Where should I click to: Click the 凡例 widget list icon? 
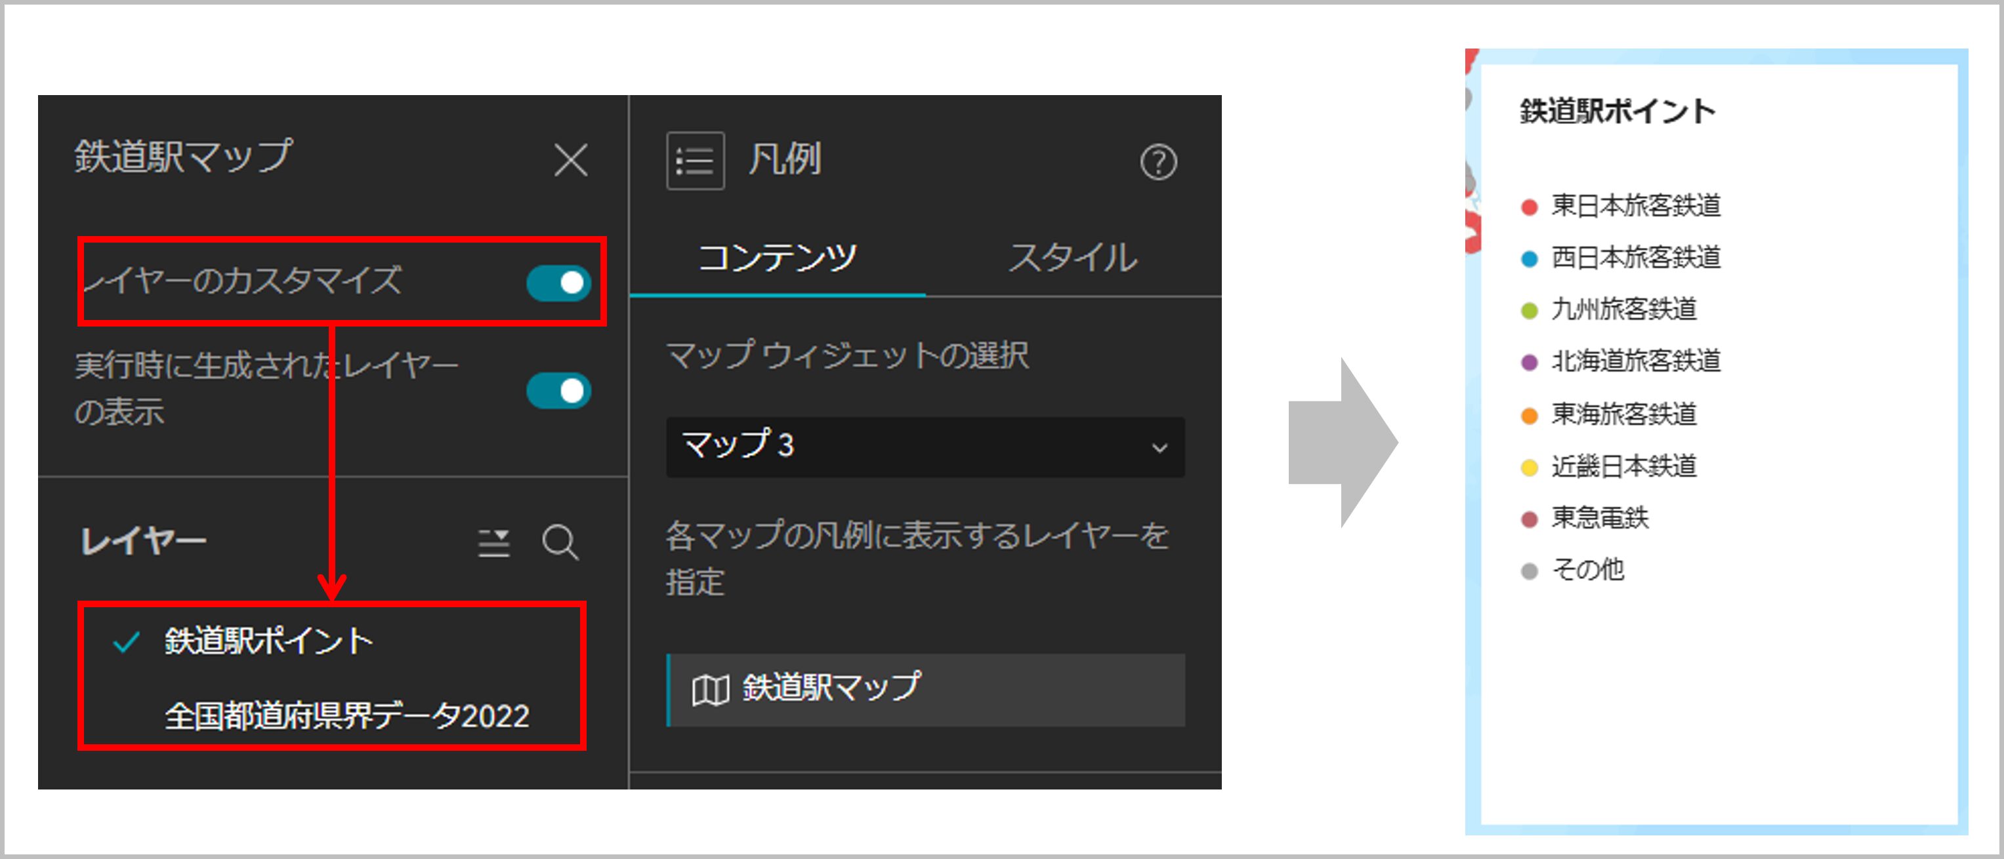[696, 161]
